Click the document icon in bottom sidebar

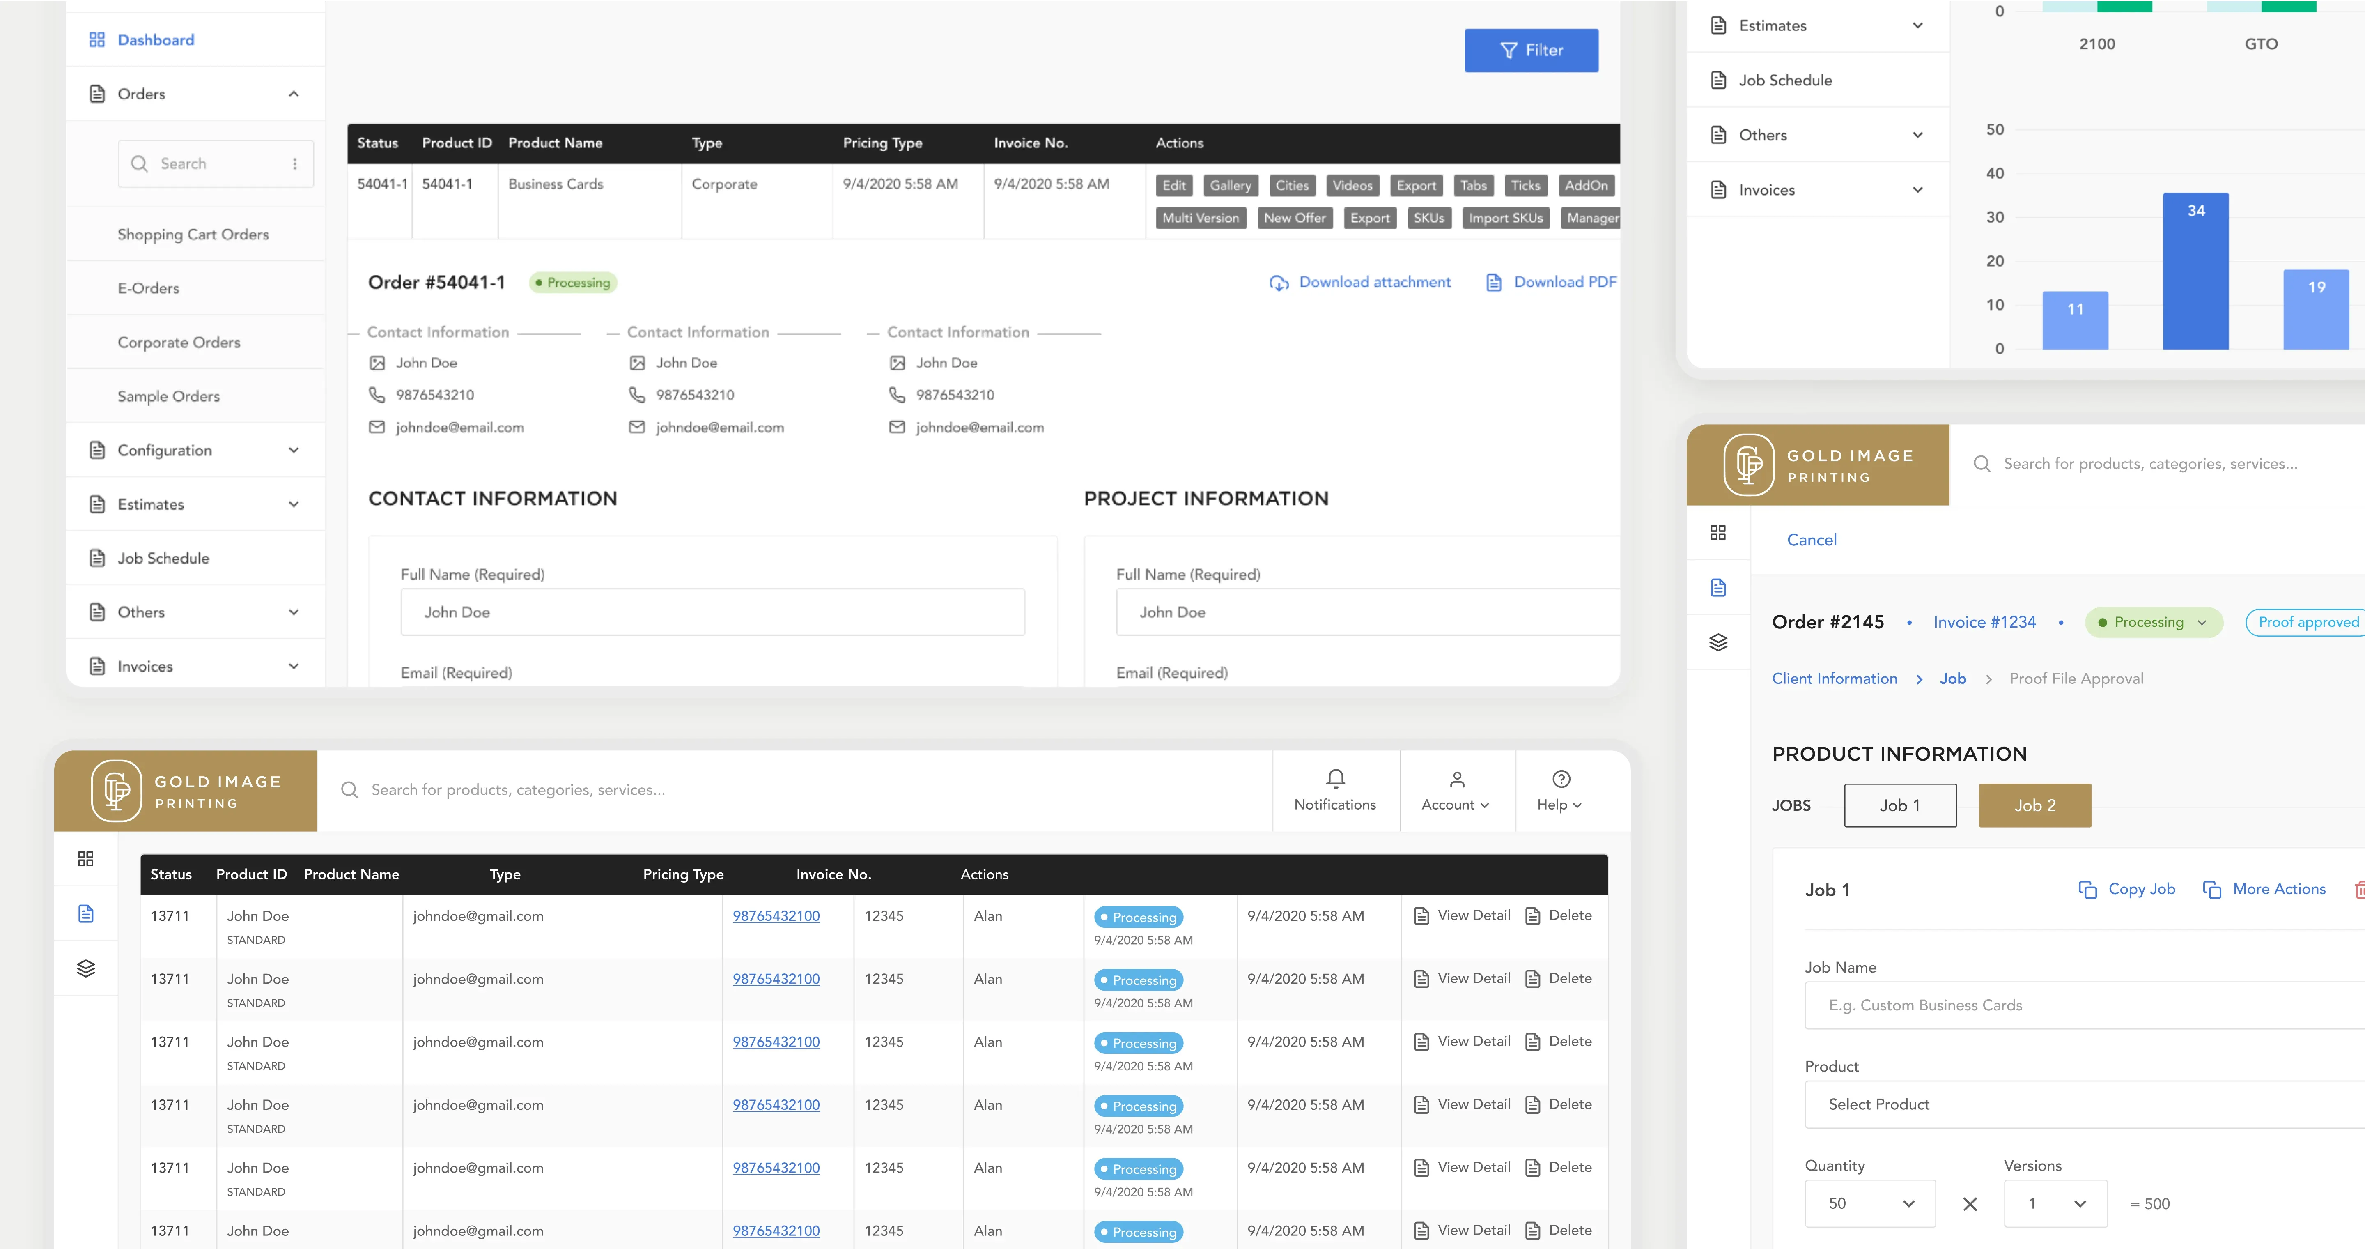pos(85,913)
